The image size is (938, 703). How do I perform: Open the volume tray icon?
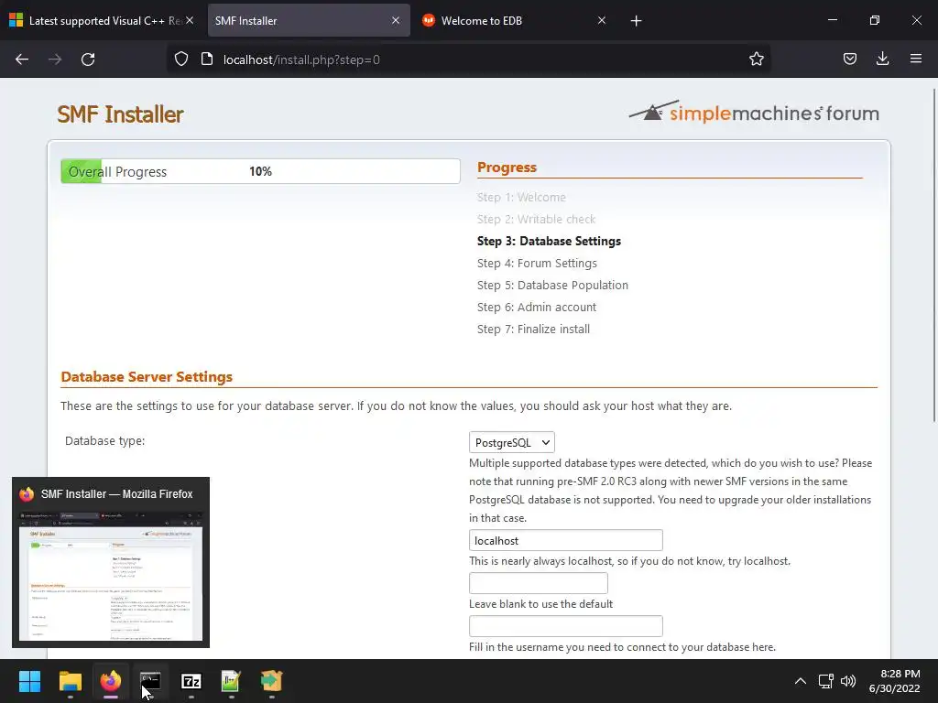847,681
